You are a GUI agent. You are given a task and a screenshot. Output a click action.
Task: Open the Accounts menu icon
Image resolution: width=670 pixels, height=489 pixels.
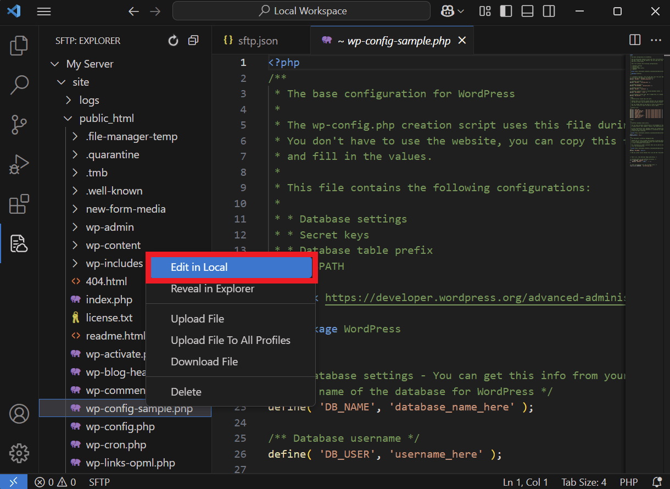(19, 414)
